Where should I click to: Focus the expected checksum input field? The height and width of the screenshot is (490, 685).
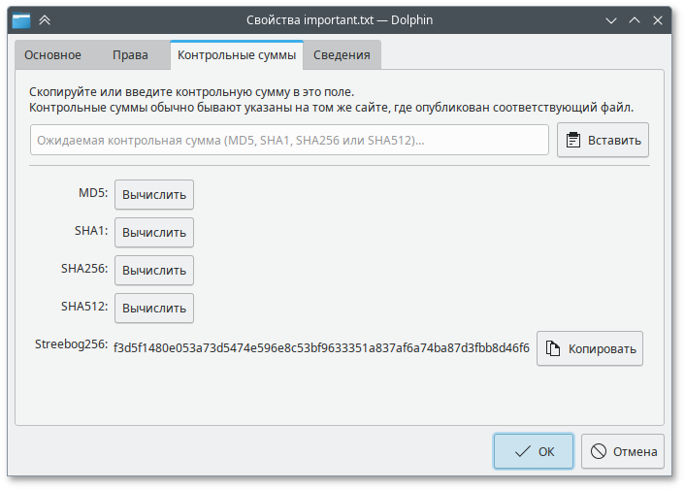click(289, 140)
